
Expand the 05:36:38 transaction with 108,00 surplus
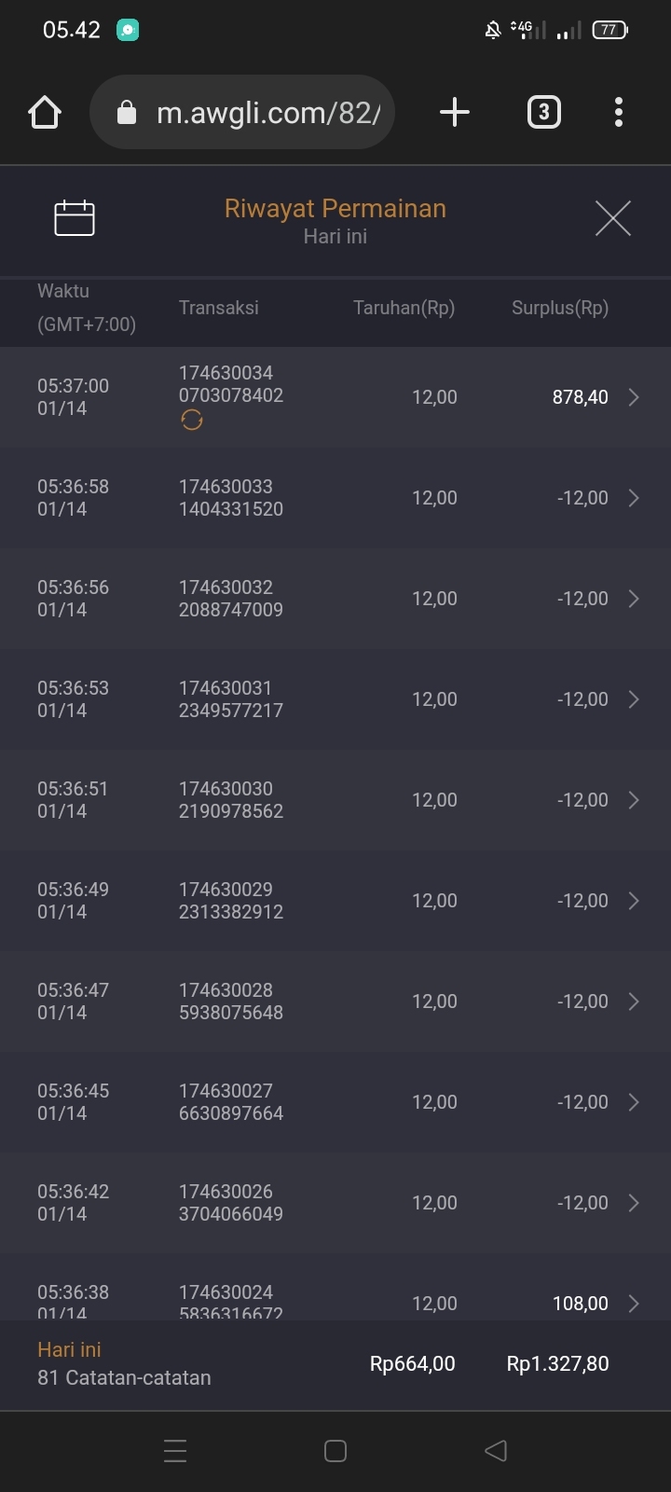[634, 1303]
